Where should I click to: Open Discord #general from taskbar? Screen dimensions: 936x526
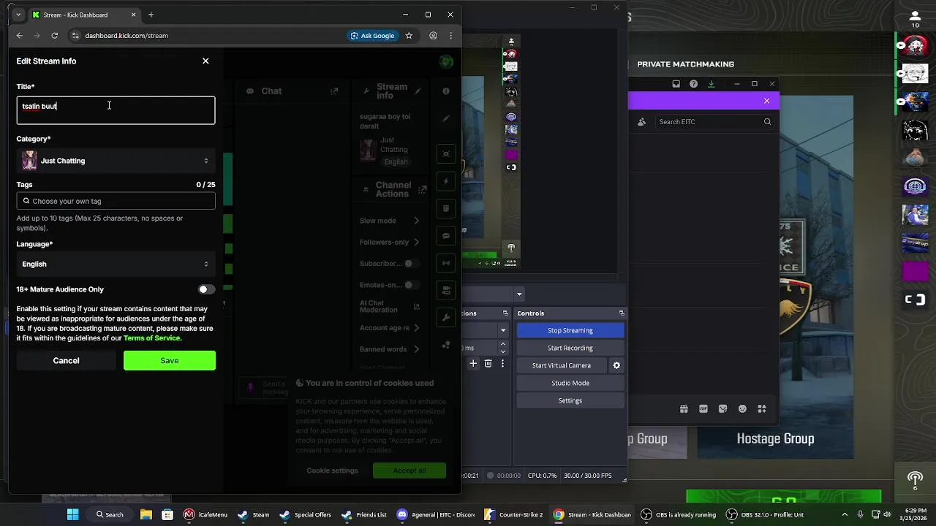436,514
